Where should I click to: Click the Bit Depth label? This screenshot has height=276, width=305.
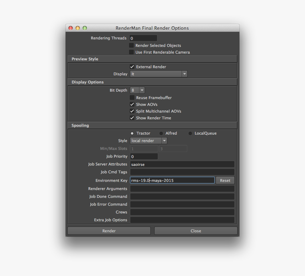[118, 90]
